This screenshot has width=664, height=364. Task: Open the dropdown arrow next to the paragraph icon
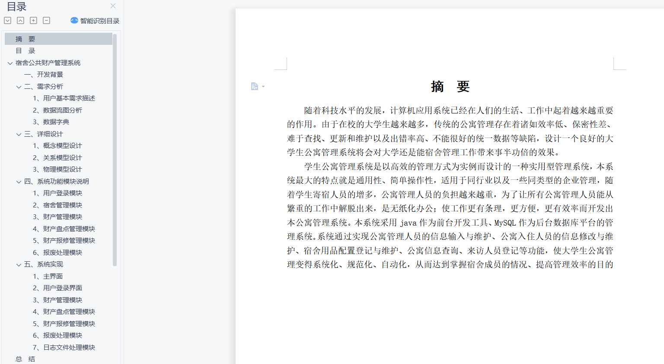click(263, 87)
